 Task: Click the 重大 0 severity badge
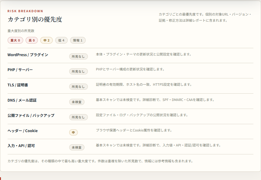point(15,40)
